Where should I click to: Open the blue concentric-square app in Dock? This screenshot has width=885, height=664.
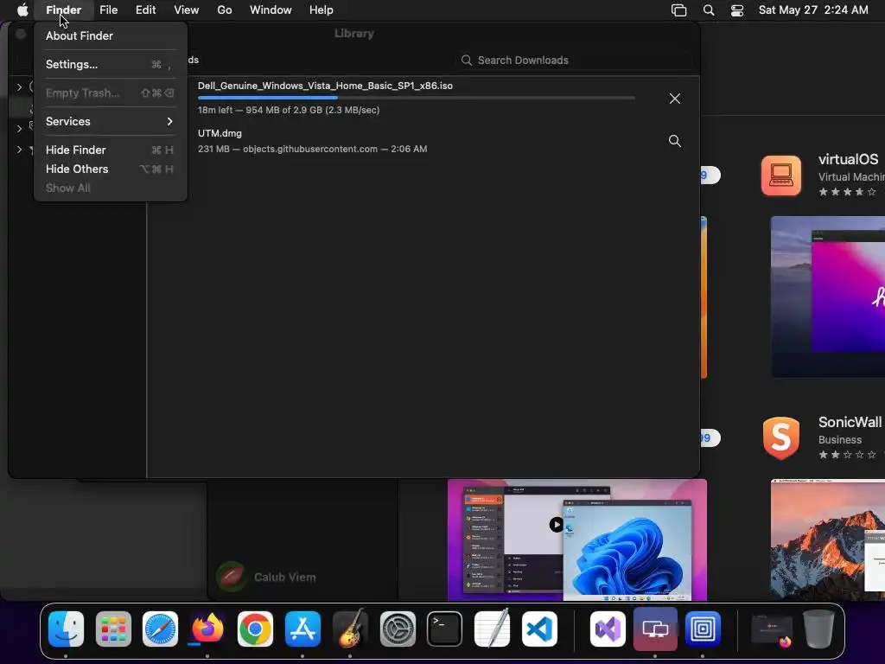click(x=703, y=629)
